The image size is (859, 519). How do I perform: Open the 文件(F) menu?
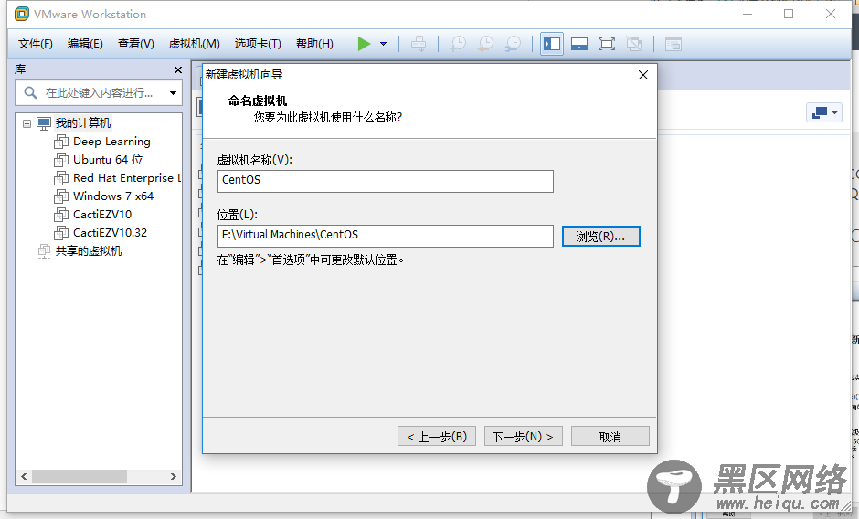35,44
